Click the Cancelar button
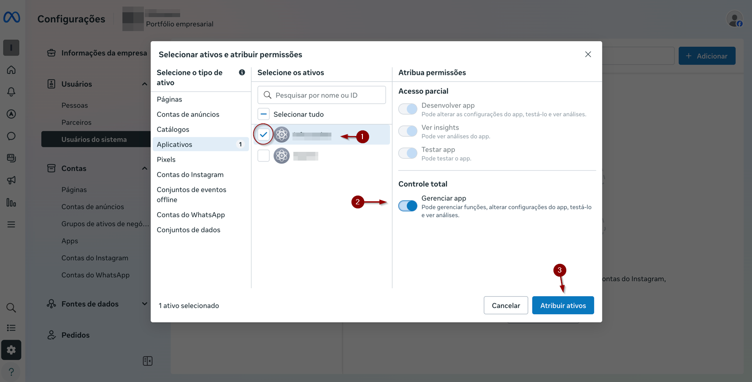This screenshot has width=752, height=382. coord(505,305)
